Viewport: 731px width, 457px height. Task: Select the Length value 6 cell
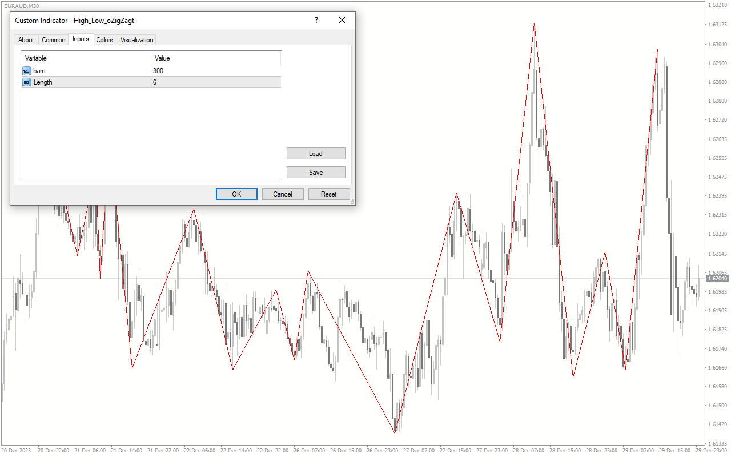(216, 82)
